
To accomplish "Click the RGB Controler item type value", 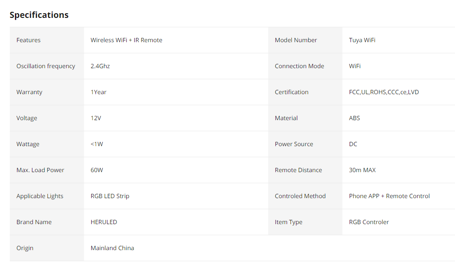I will (369, 222).
